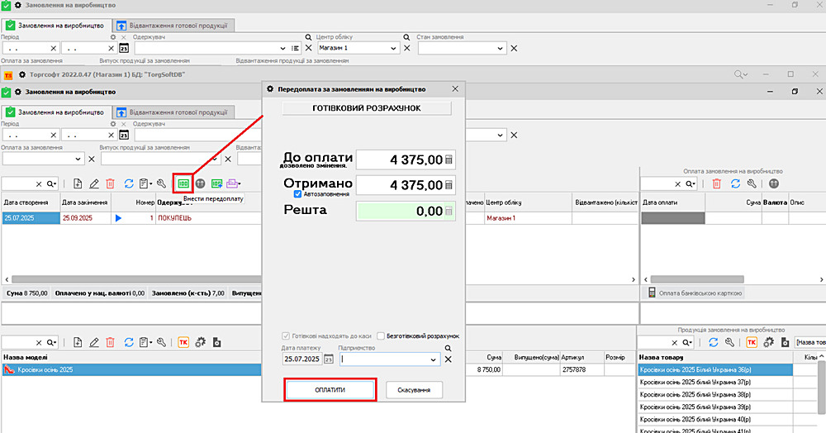Enable the 'Безготівковий розрахунок' checkbox
This screenshot has height=433, width=826.
(381, 336)
